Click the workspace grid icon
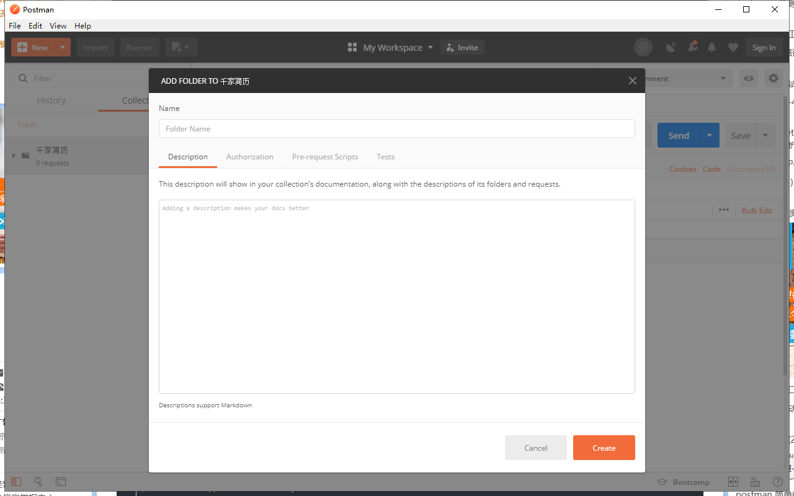Image resolution: width=794 pixels, height=496 pixels. pyautogui.click(x=352, y=47)
